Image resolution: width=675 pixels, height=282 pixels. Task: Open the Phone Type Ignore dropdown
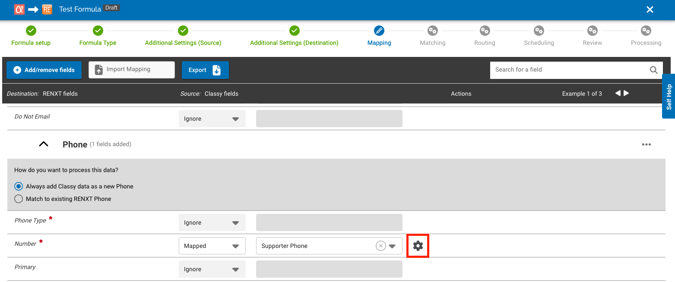pos(212,222)
